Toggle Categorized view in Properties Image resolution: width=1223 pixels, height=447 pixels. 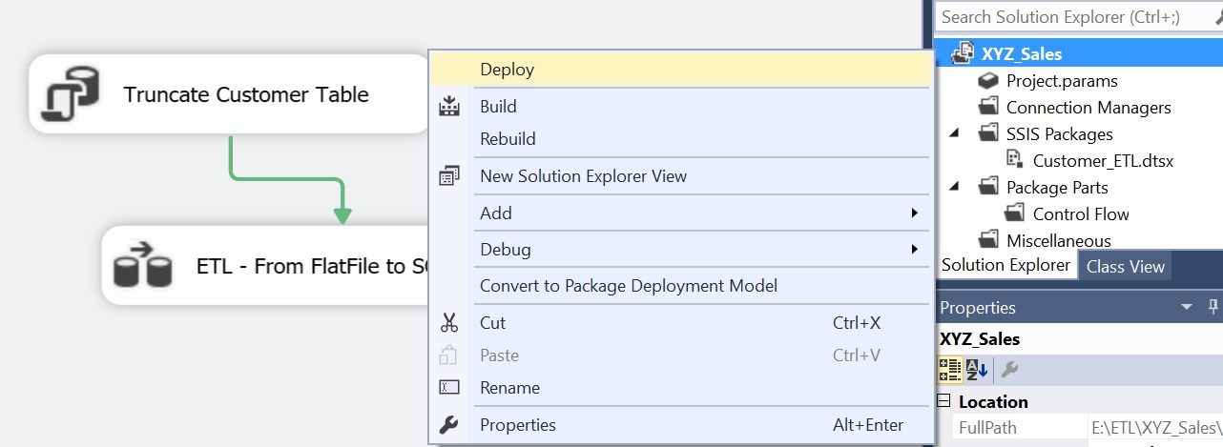tap(949, 369)
